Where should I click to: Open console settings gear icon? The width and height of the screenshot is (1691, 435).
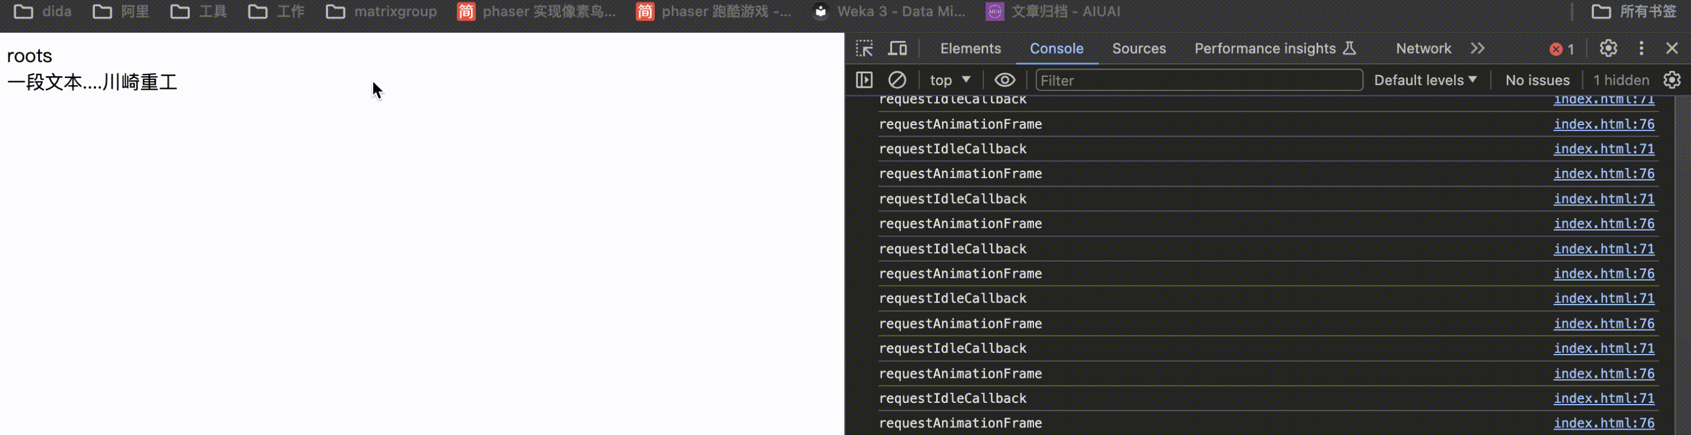(x=1671, y=80)
